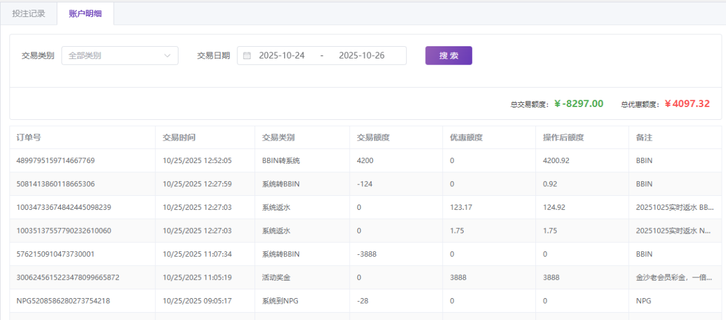The width and height of the screenshot is (726, 320).
Task: Select order number 4899795159714667769
Action: pyautogui.click(x=55, y=161)
